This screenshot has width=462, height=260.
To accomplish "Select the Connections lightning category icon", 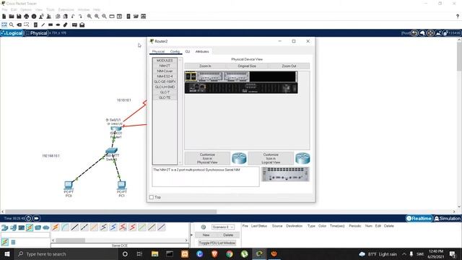I will coord(30,227).
